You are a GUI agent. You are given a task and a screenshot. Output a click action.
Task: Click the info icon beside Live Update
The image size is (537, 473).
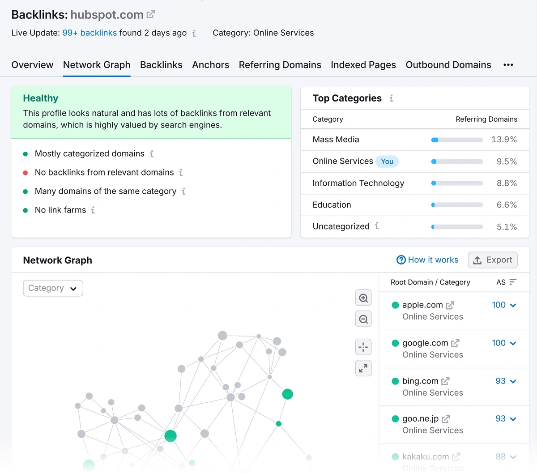194,33
